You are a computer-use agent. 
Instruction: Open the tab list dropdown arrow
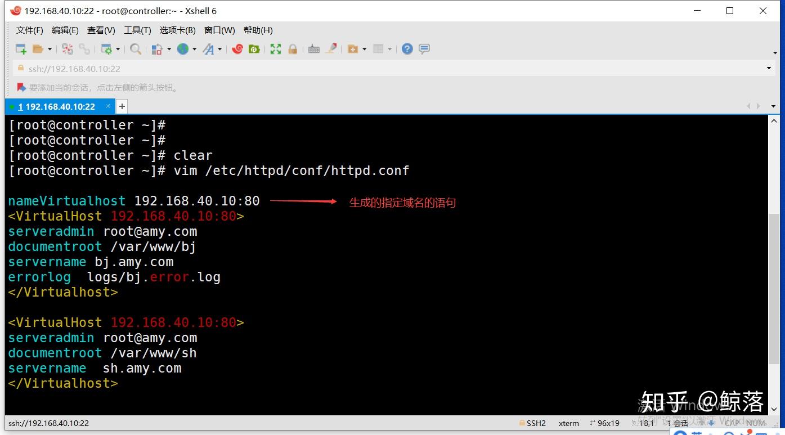(x=774, y=106)
